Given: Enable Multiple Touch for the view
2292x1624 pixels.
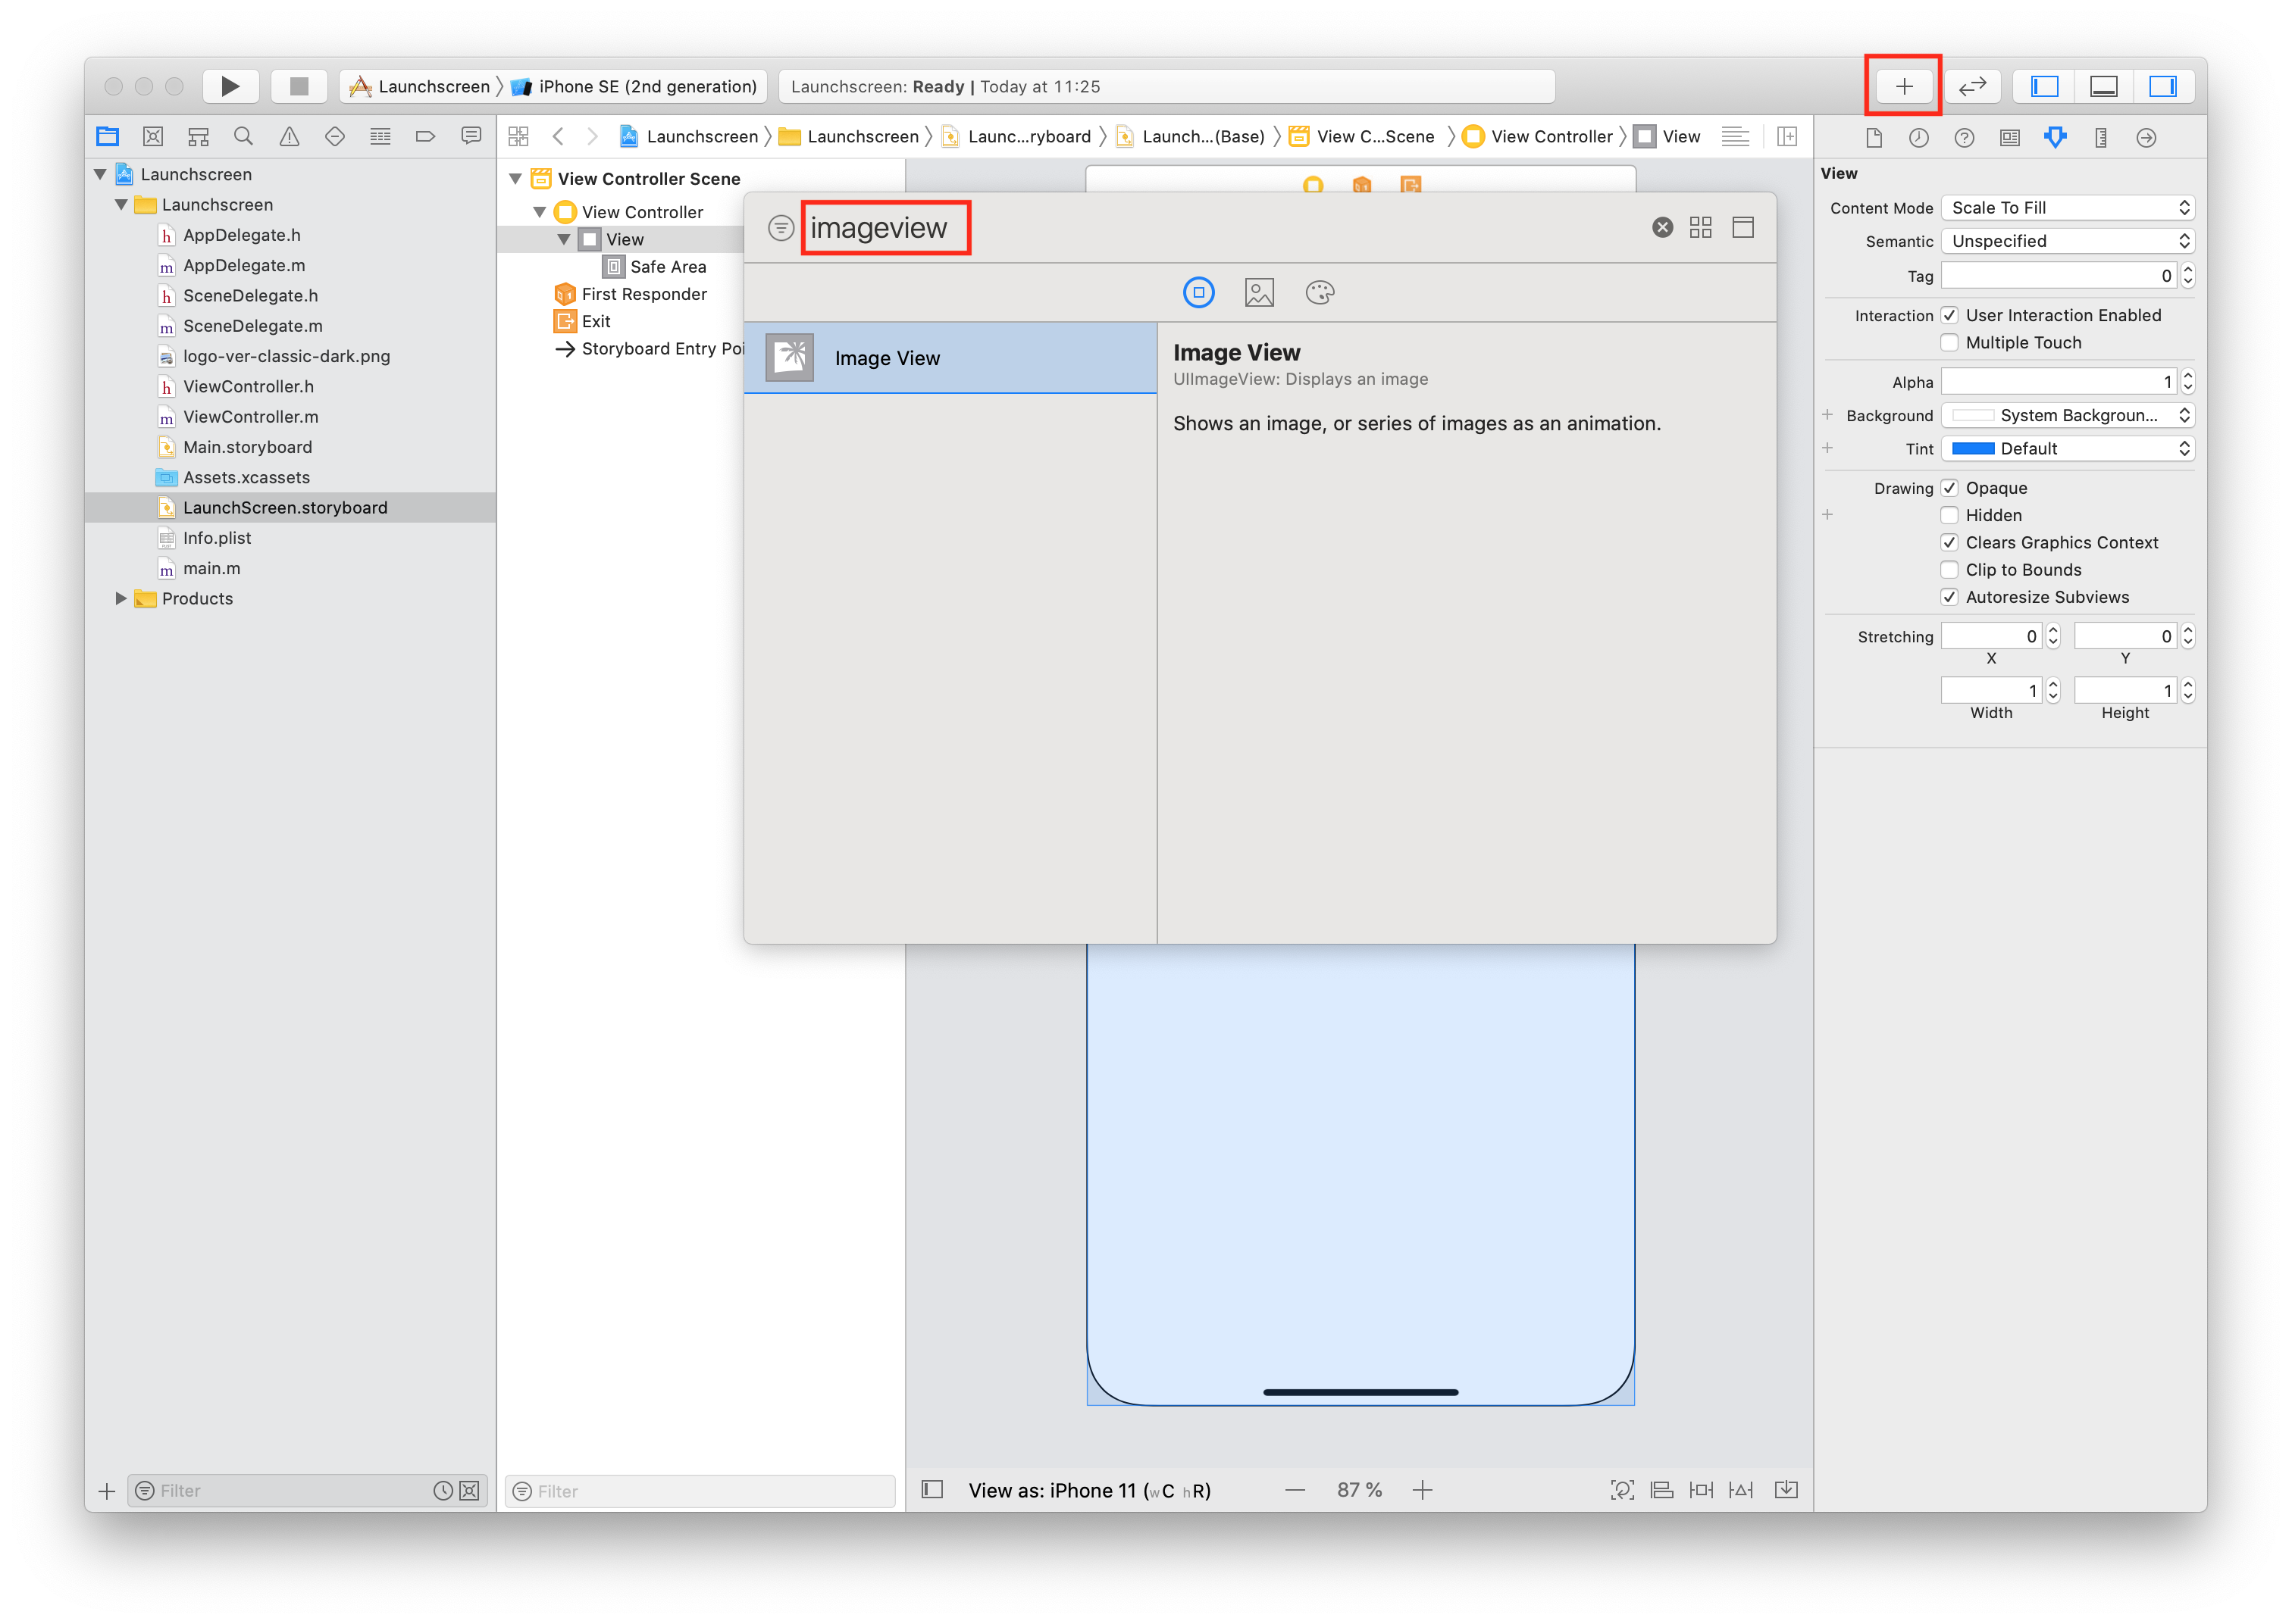Looking at the screenshot, I should 1951,342.
